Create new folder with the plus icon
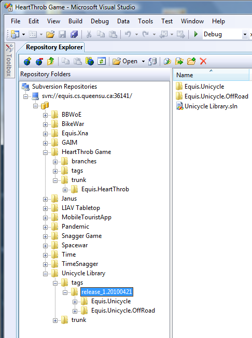Image resolution: width=252 pixels, height=338 pixels. click(x=191, y=62)
